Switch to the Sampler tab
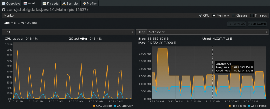This screenshot has height=109, width=270. point(71,3)
